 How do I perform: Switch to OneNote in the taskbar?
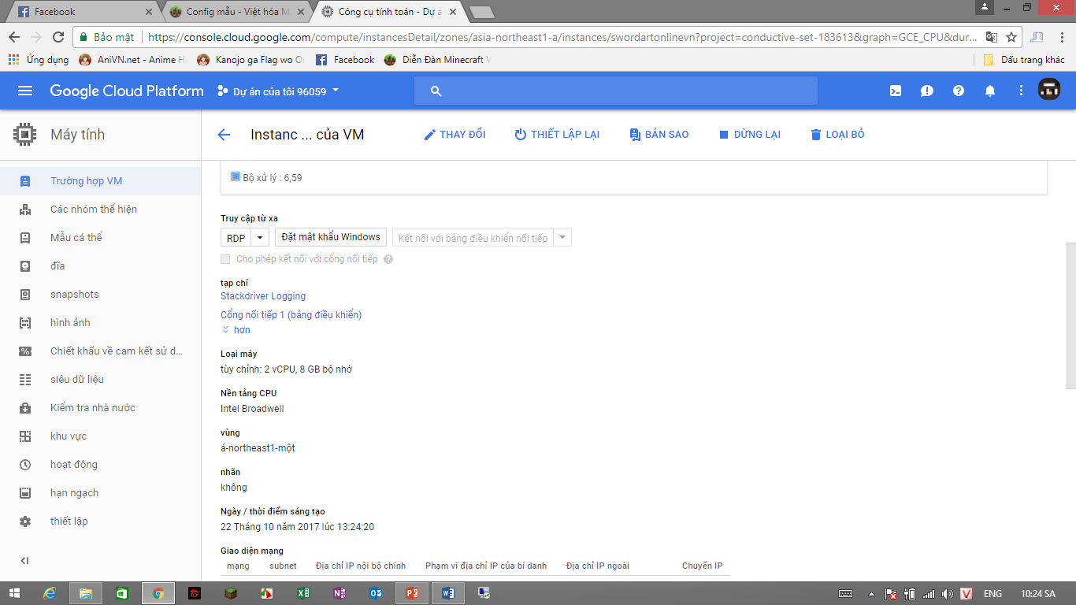(x=339, y=593)
